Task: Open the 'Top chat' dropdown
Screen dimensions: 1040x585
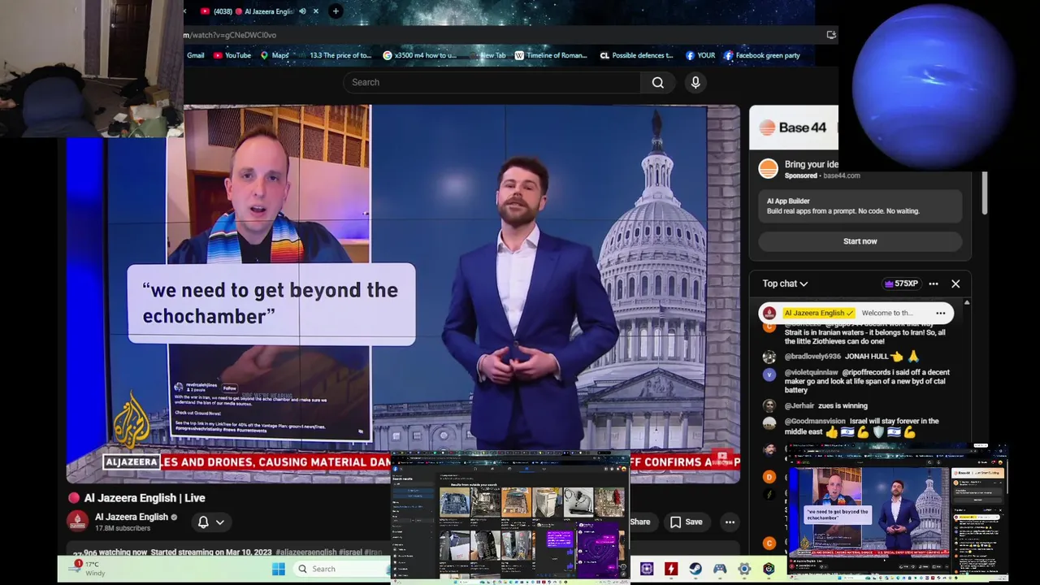Action: [x=785, y=284]
